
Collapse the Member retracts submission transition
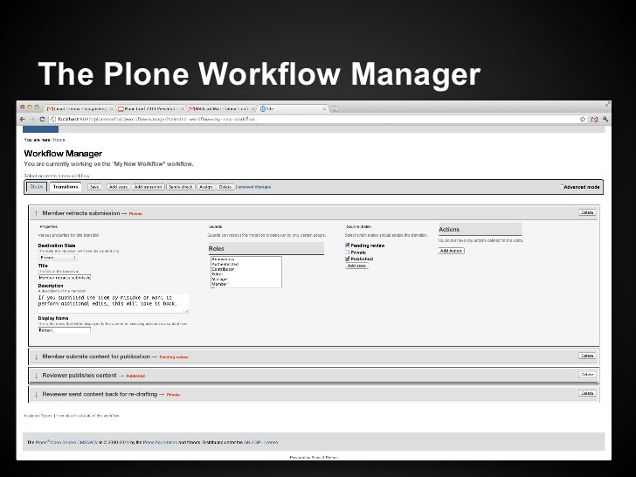[36, 213]
